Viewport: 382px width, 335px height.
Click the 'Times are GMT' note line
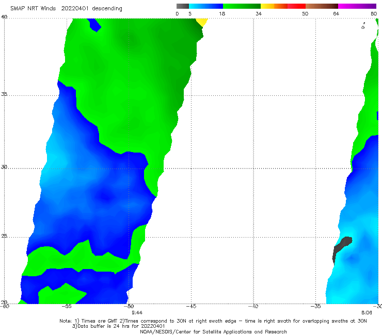213,321
